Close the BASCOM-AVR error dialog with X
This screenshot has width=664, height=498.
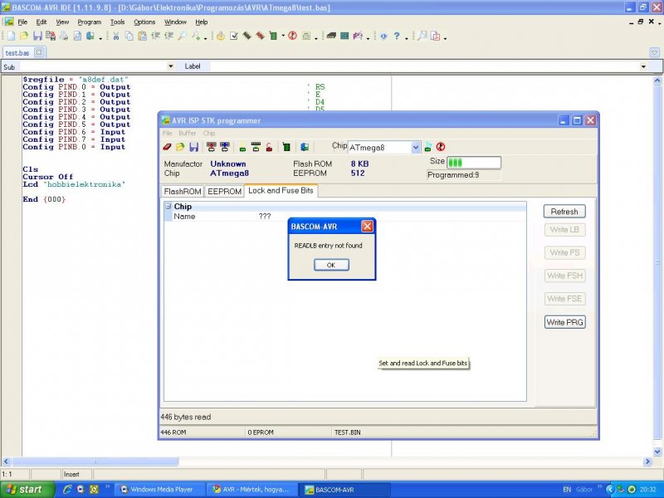click(x=367, y=227)
